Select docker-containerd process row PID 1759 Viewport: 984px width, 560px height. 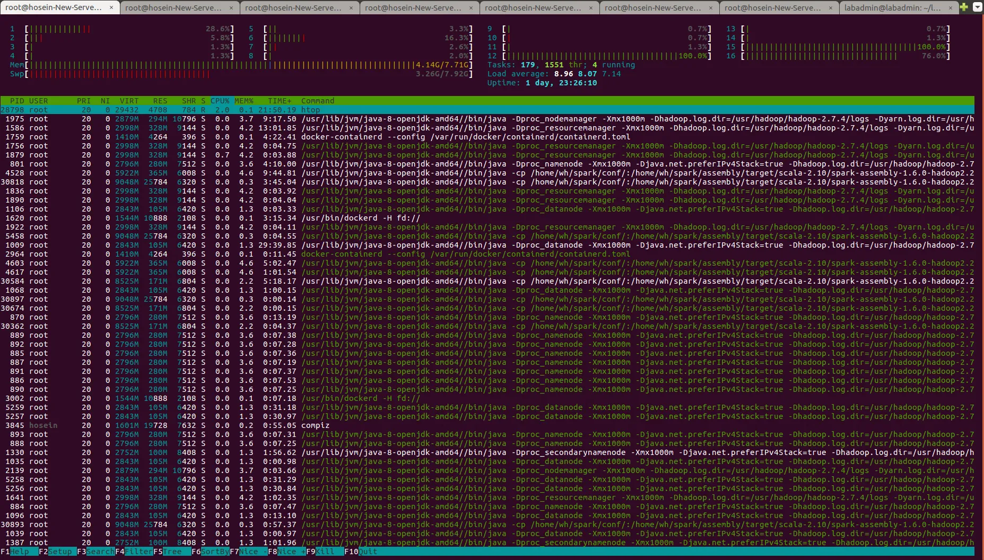point(487,137)
